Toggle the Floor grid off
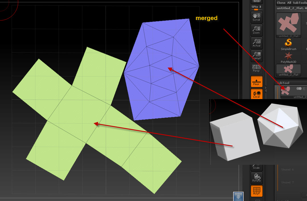 point(257,81)
